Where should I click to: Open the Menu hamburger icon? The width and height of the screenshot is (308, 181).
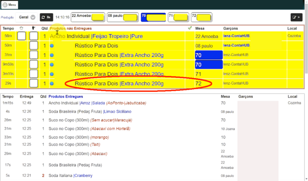[x=5, y=5]
